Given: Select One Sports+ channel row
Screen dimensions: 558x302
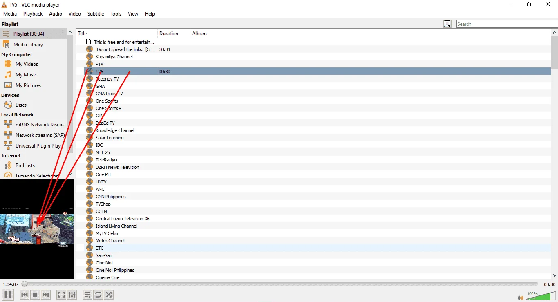Looking at the screenshot, I should point(318,108).
